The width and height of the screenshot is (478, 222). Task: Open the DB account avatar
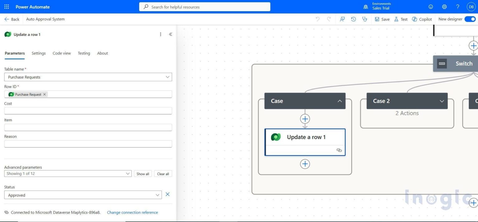click(x=471, y=7)
